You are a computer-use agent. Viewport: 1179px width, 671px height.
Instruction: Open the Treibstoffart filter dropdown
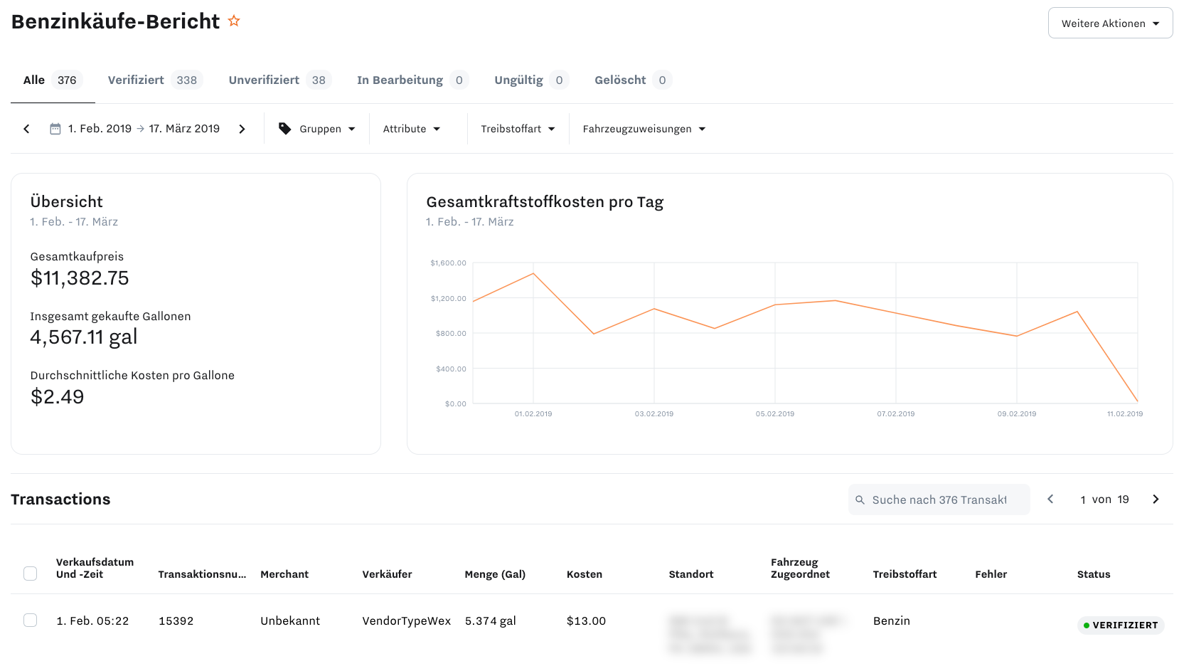[x=518, y=129]
